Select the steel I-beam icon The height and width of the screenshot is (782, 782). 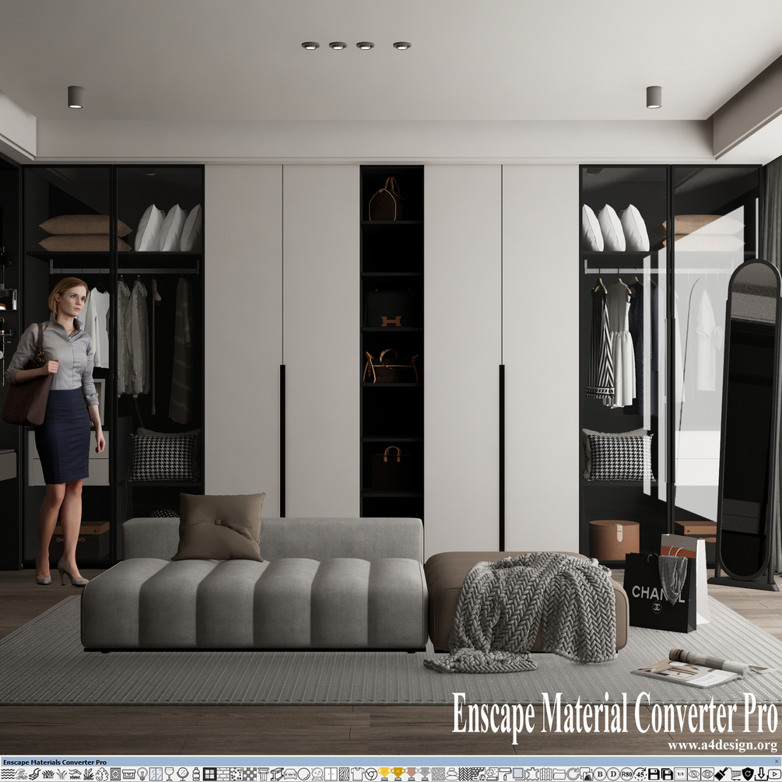coord(277,774)
